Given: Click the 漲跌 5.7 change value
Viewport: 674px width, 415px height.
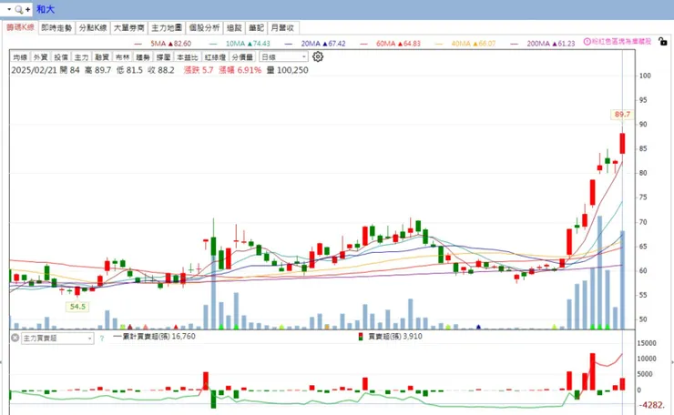Looking at the screenshot, I should [199, 70].
